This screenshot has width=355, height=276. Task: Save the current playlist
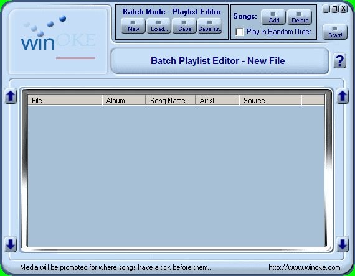(184, 26)
